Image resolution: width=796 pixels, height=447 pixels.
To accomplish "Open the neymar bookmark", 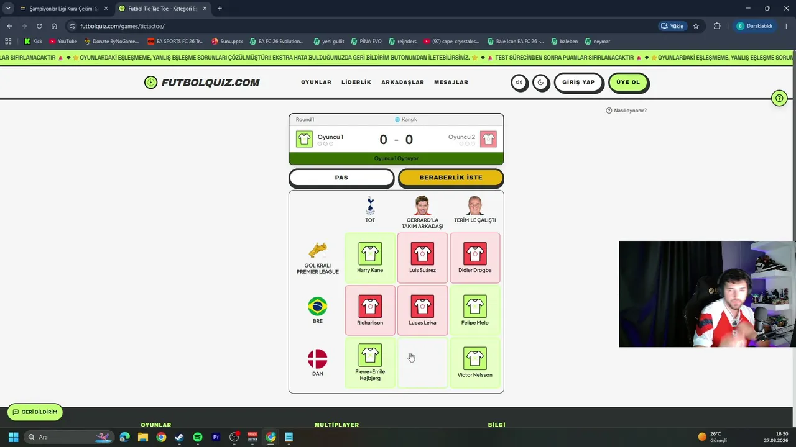I will pos(598,42).
